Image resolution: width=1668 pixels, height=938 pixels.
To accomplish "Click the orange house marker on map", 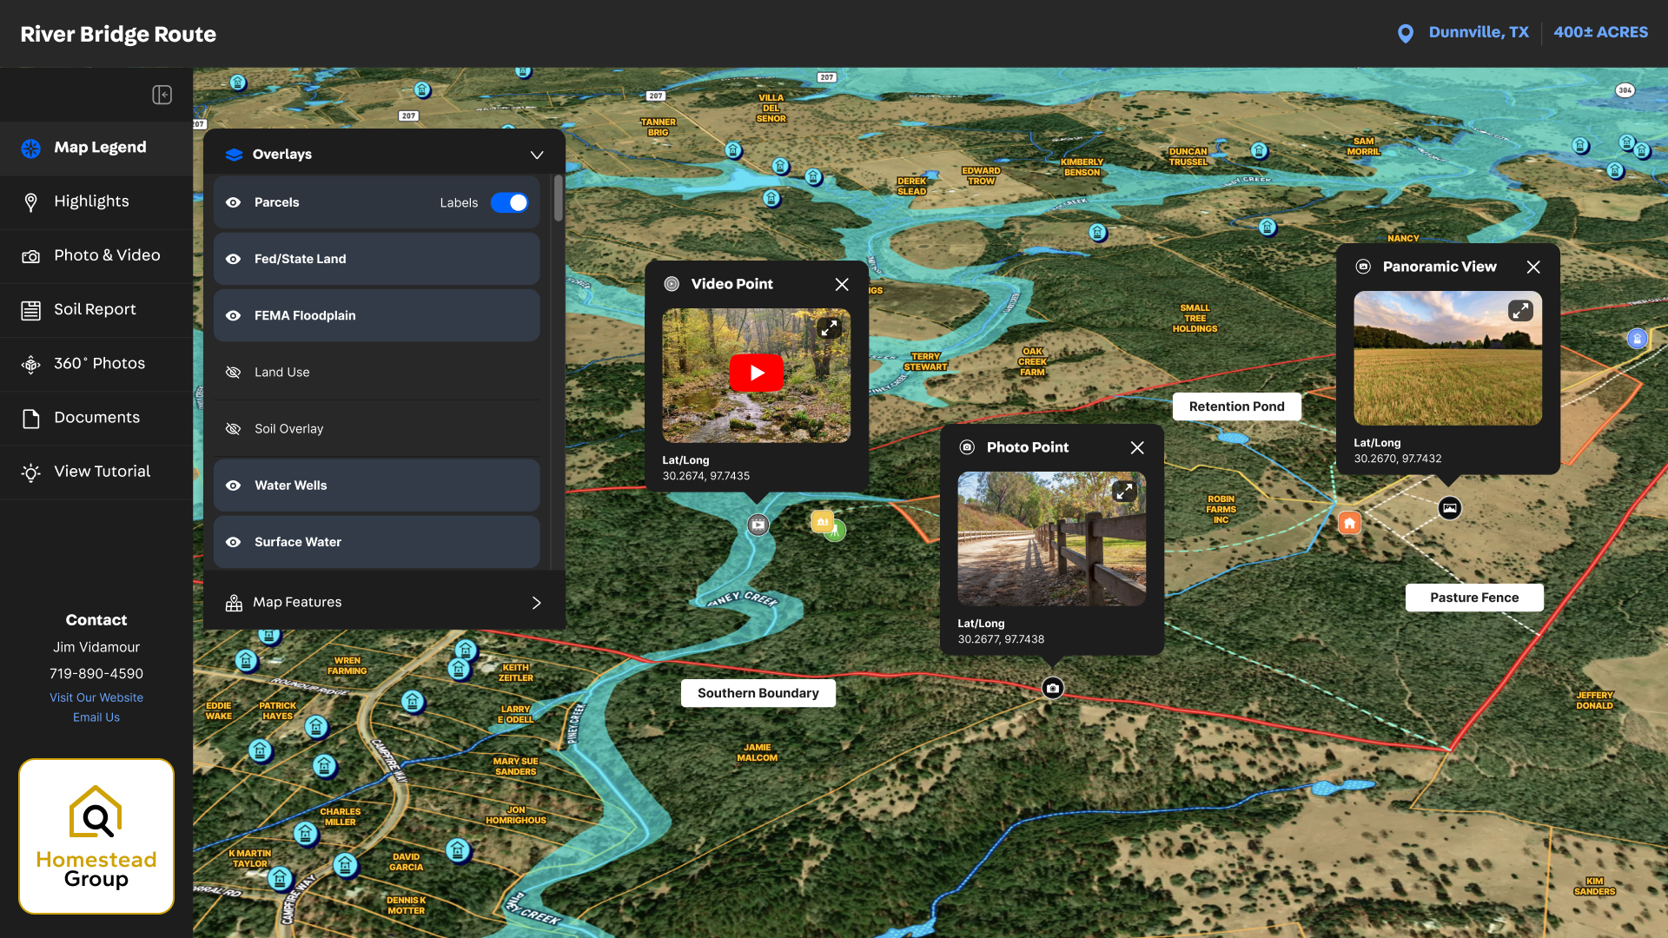I will click(1349, 523).
